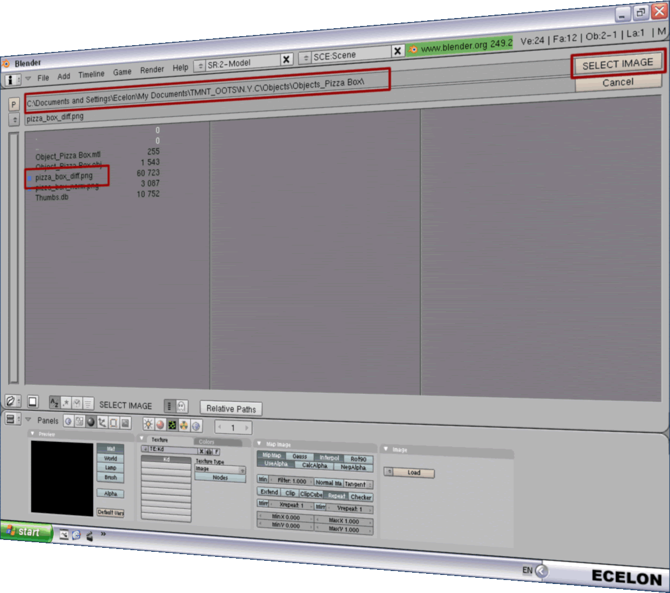Delete scene SCE:Scene with X

[x=397, y=51]
